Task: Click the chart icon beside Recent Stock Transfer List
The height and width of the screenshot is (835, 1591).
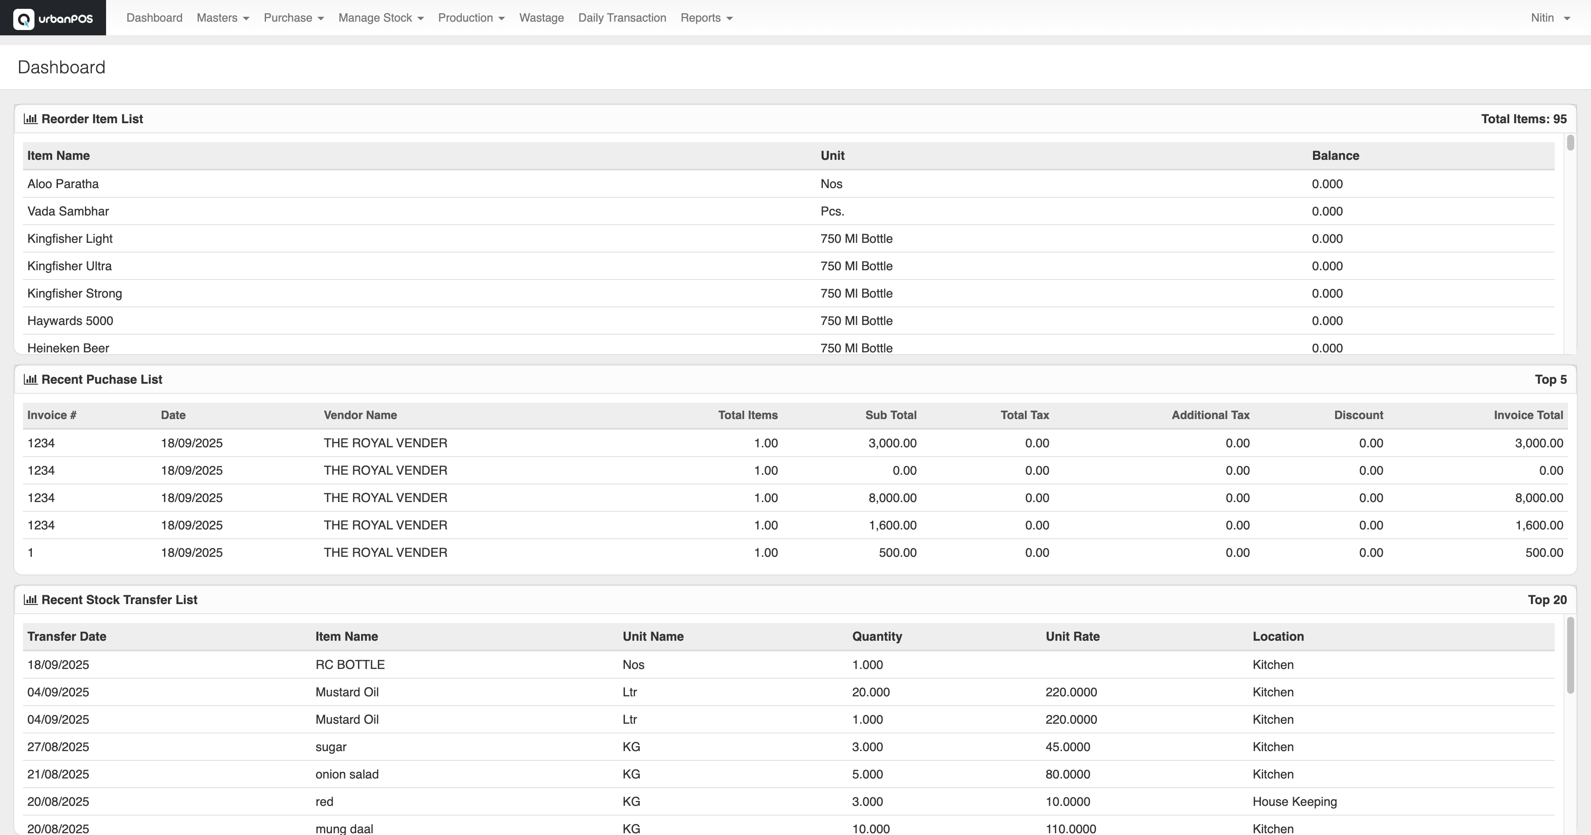Action: tap(30, 599)
